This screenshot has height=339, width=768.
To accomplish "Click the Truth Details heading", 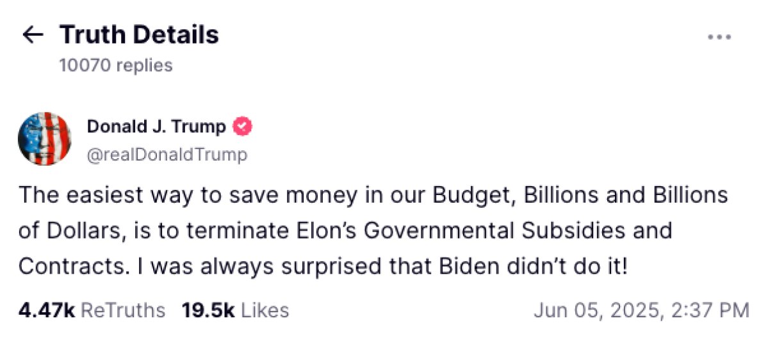I will tap(139, 35).
